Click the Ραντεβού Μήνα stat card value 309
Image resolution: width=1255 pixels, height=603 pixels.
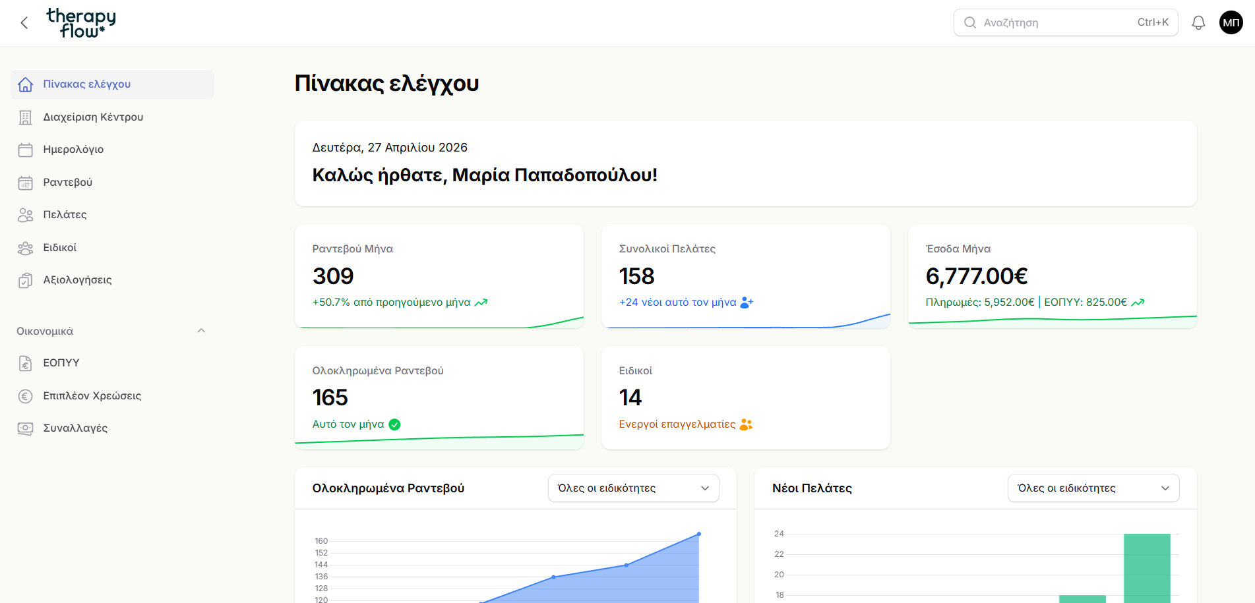[333, 276]
